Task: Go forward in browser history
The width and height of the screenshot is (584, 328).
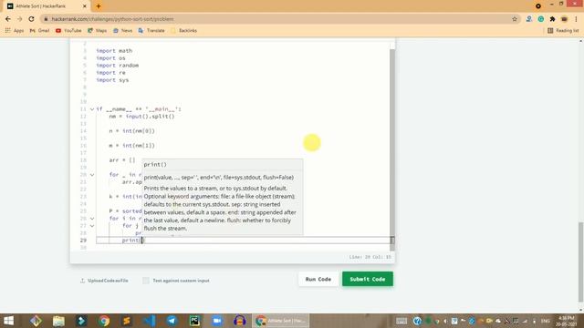Action: pos(19,19)
